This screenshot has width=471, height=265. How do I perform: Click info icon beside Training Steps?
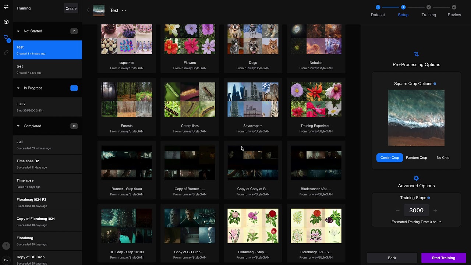tap(428, 198)
